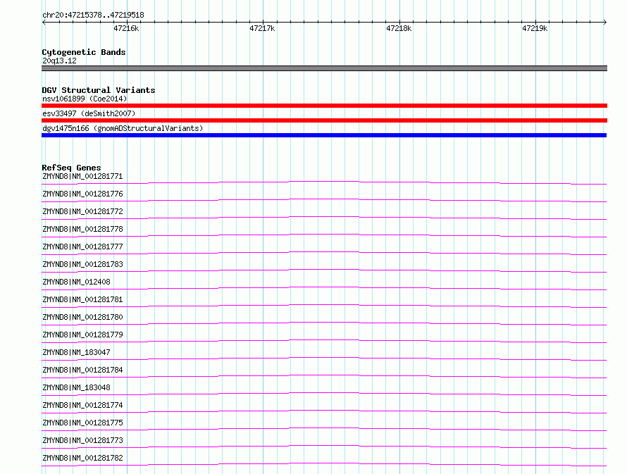The image size is (627, 474).
Task: Click the magenta intron line of NM_001281771
Action: [x=324, y=182]
